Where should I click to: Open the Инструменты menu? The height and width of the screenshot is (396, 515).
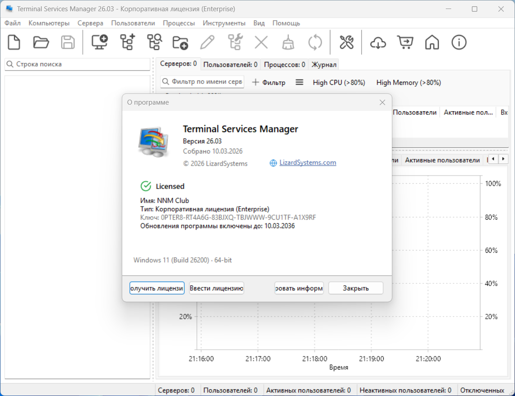click(224, 23)
